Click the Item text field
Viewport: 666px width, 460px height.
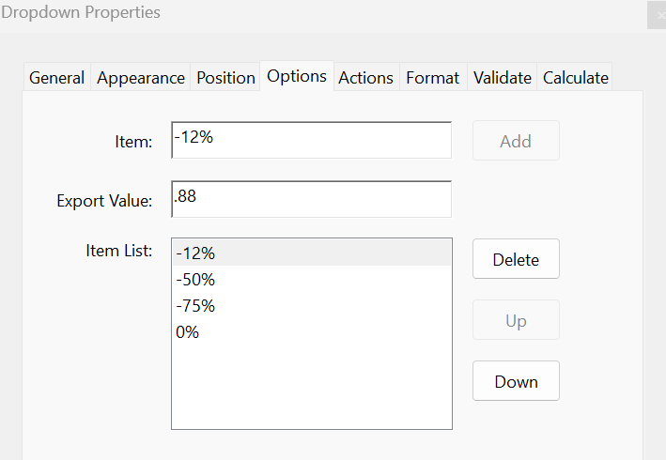point(311,140)
